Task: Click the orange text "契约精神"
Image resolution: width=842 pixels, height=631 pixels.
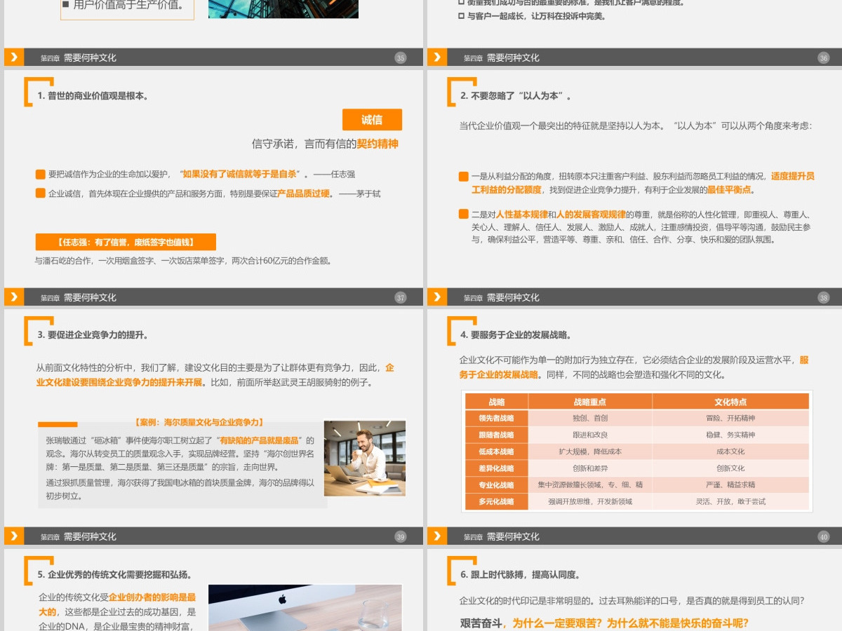Action: click(377, 144)
